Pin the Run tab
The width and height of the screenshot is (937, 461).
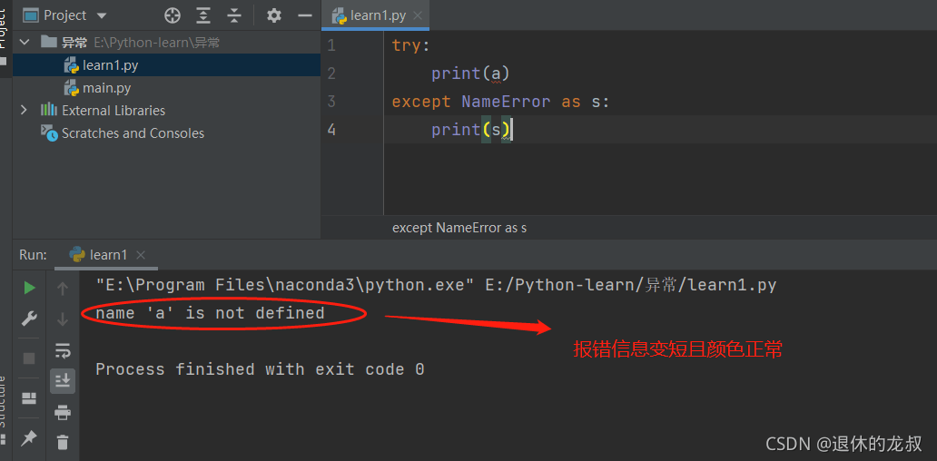click(x=29, y=439)
